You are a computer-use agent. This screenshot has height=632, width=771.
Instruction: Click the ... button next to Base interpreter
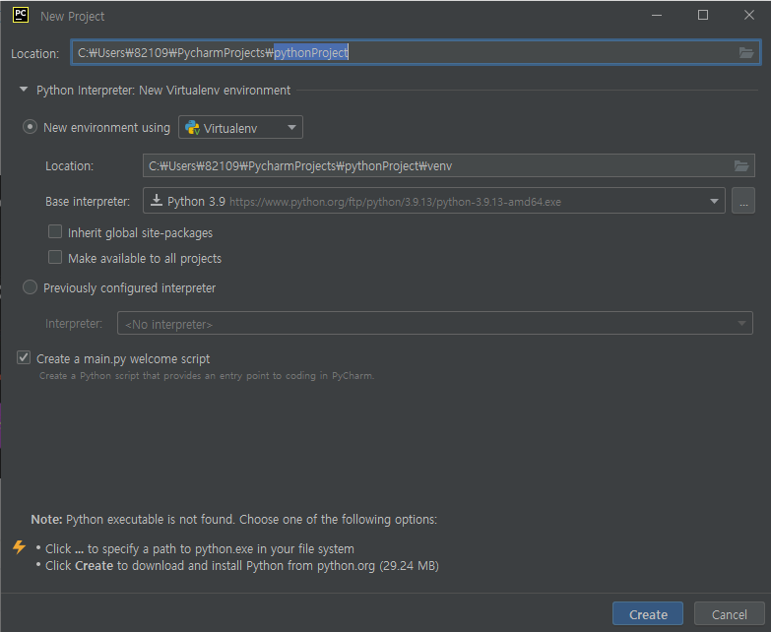(x=743, y=201)
